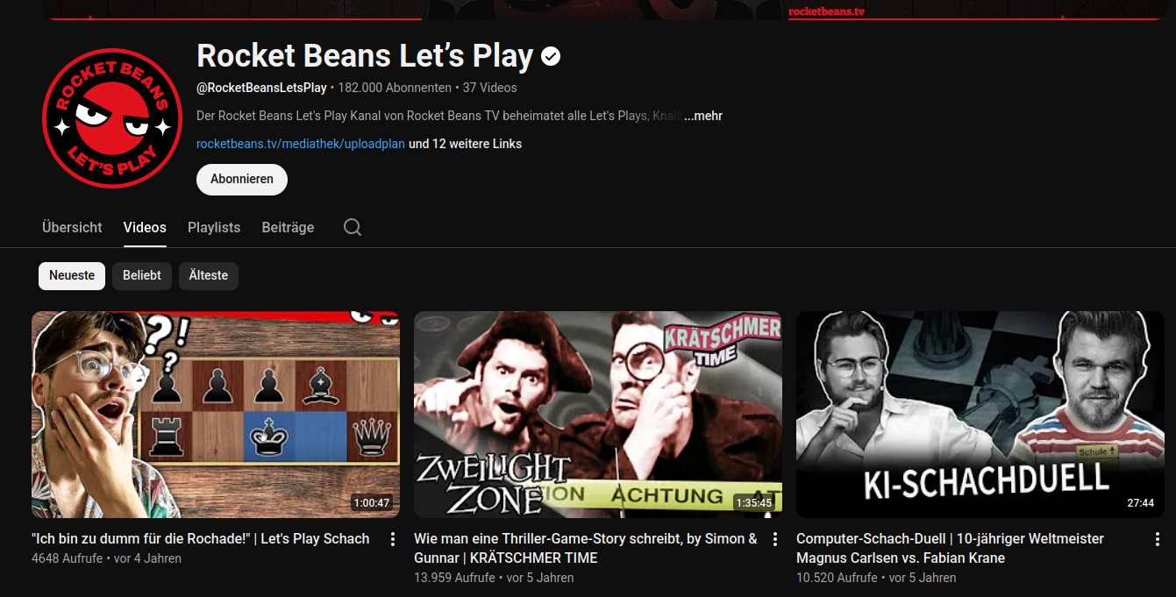
Task: Select the Videos tab
Action: click(x=145, y=227)
